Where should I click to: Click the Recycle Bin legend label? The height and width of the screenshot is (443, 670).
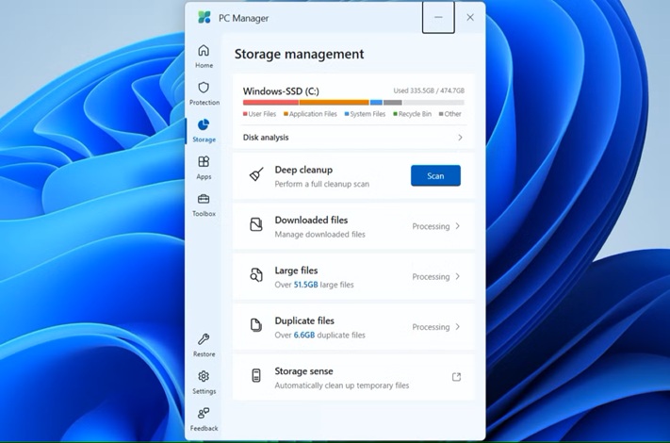[x=415, y=114]
